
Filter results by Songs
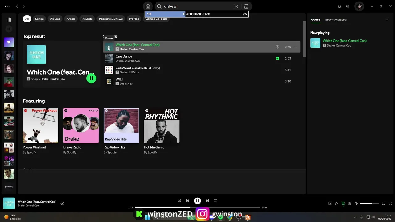click(x=39, y=19)
